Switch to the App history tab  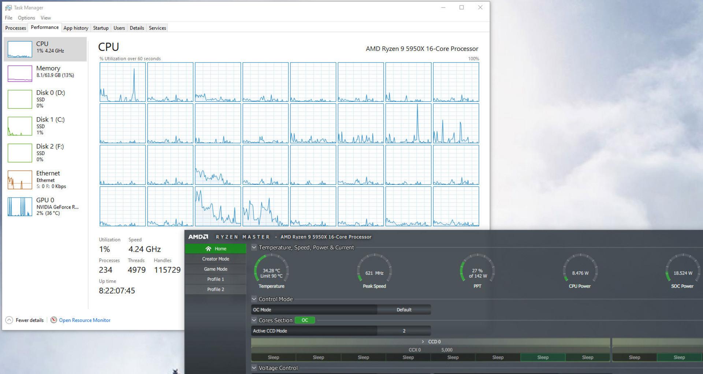click(76, 28)
